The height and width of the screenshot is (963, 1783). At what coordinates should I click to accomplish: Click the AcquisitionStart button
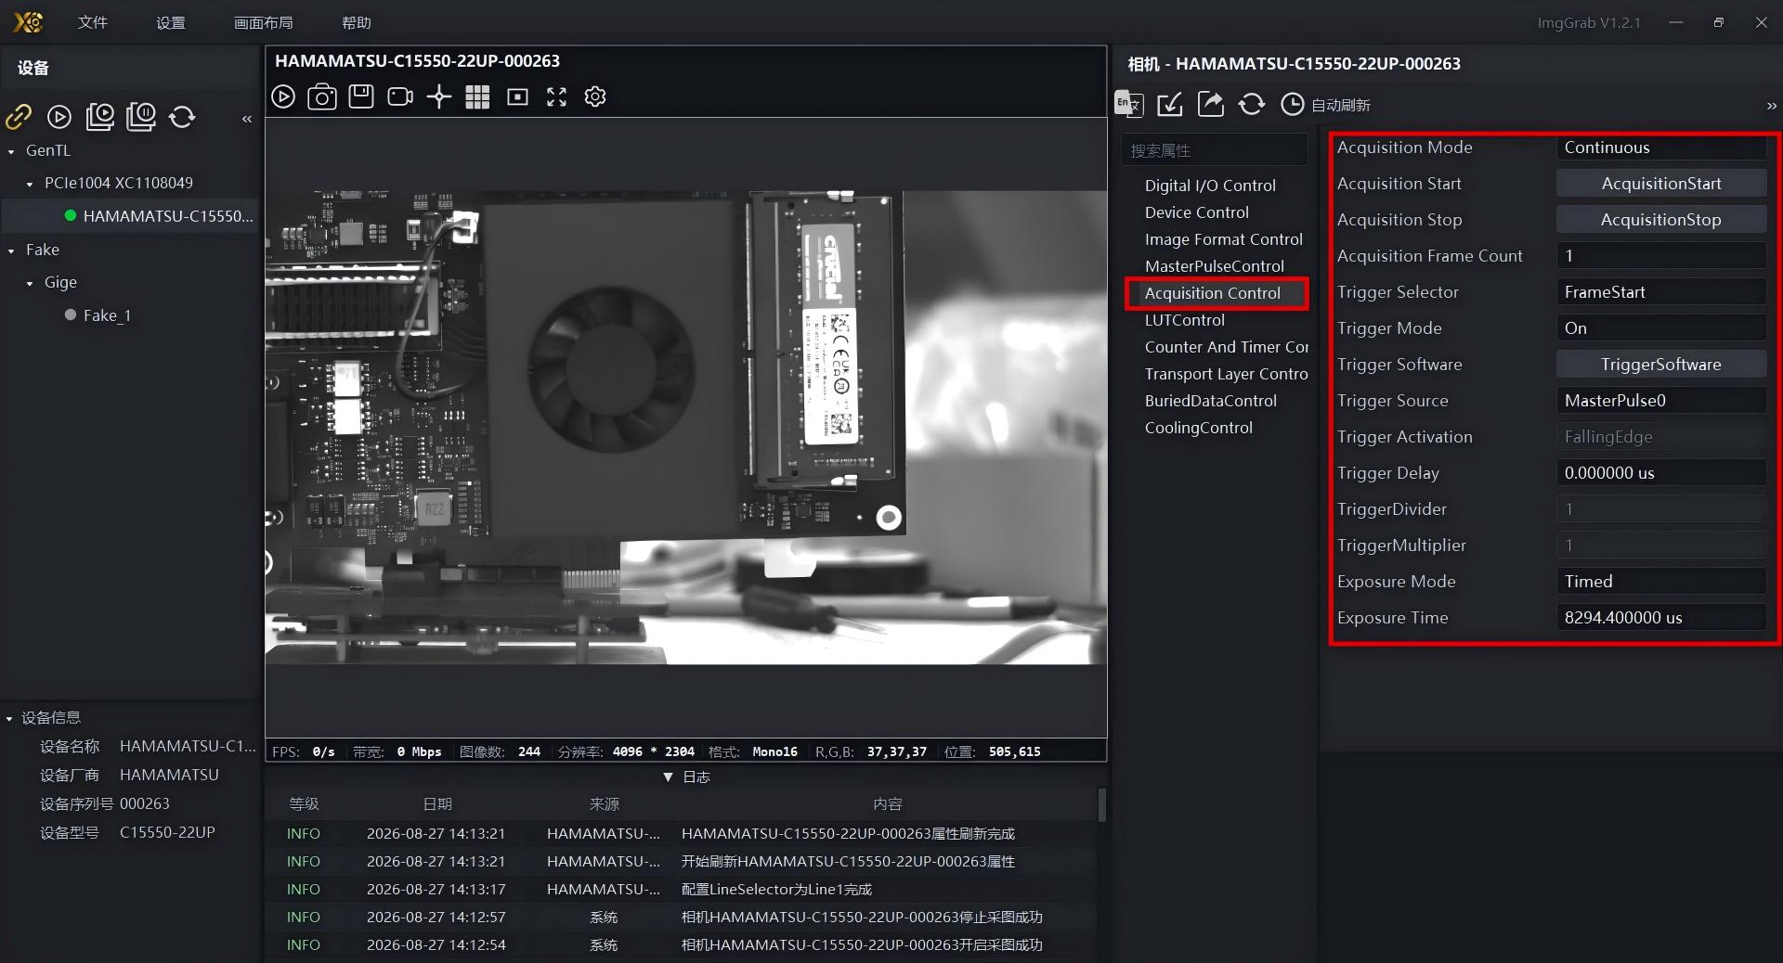pyautogui.click(x=1661, y=184)
